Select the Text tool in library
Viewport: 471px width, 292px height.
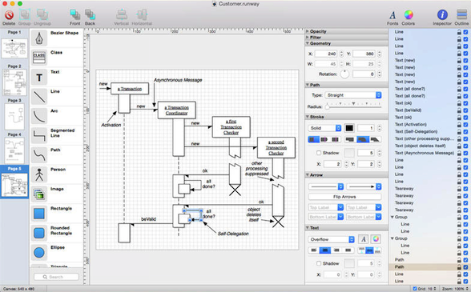click(x=39, y=77)
